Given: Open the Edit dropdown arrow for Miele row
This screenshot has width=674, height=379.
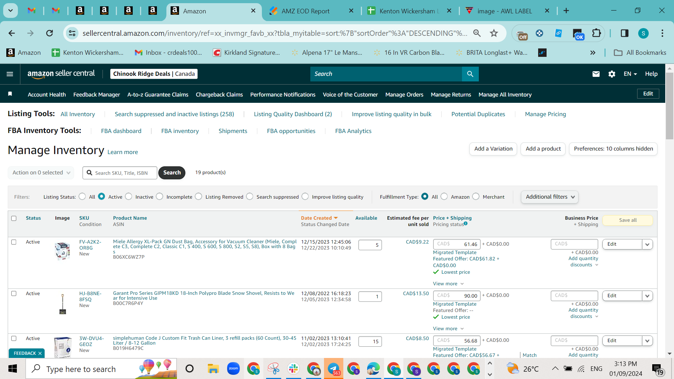Looking at the screenshot, I should pyautogui.click(x=647, y=244).
